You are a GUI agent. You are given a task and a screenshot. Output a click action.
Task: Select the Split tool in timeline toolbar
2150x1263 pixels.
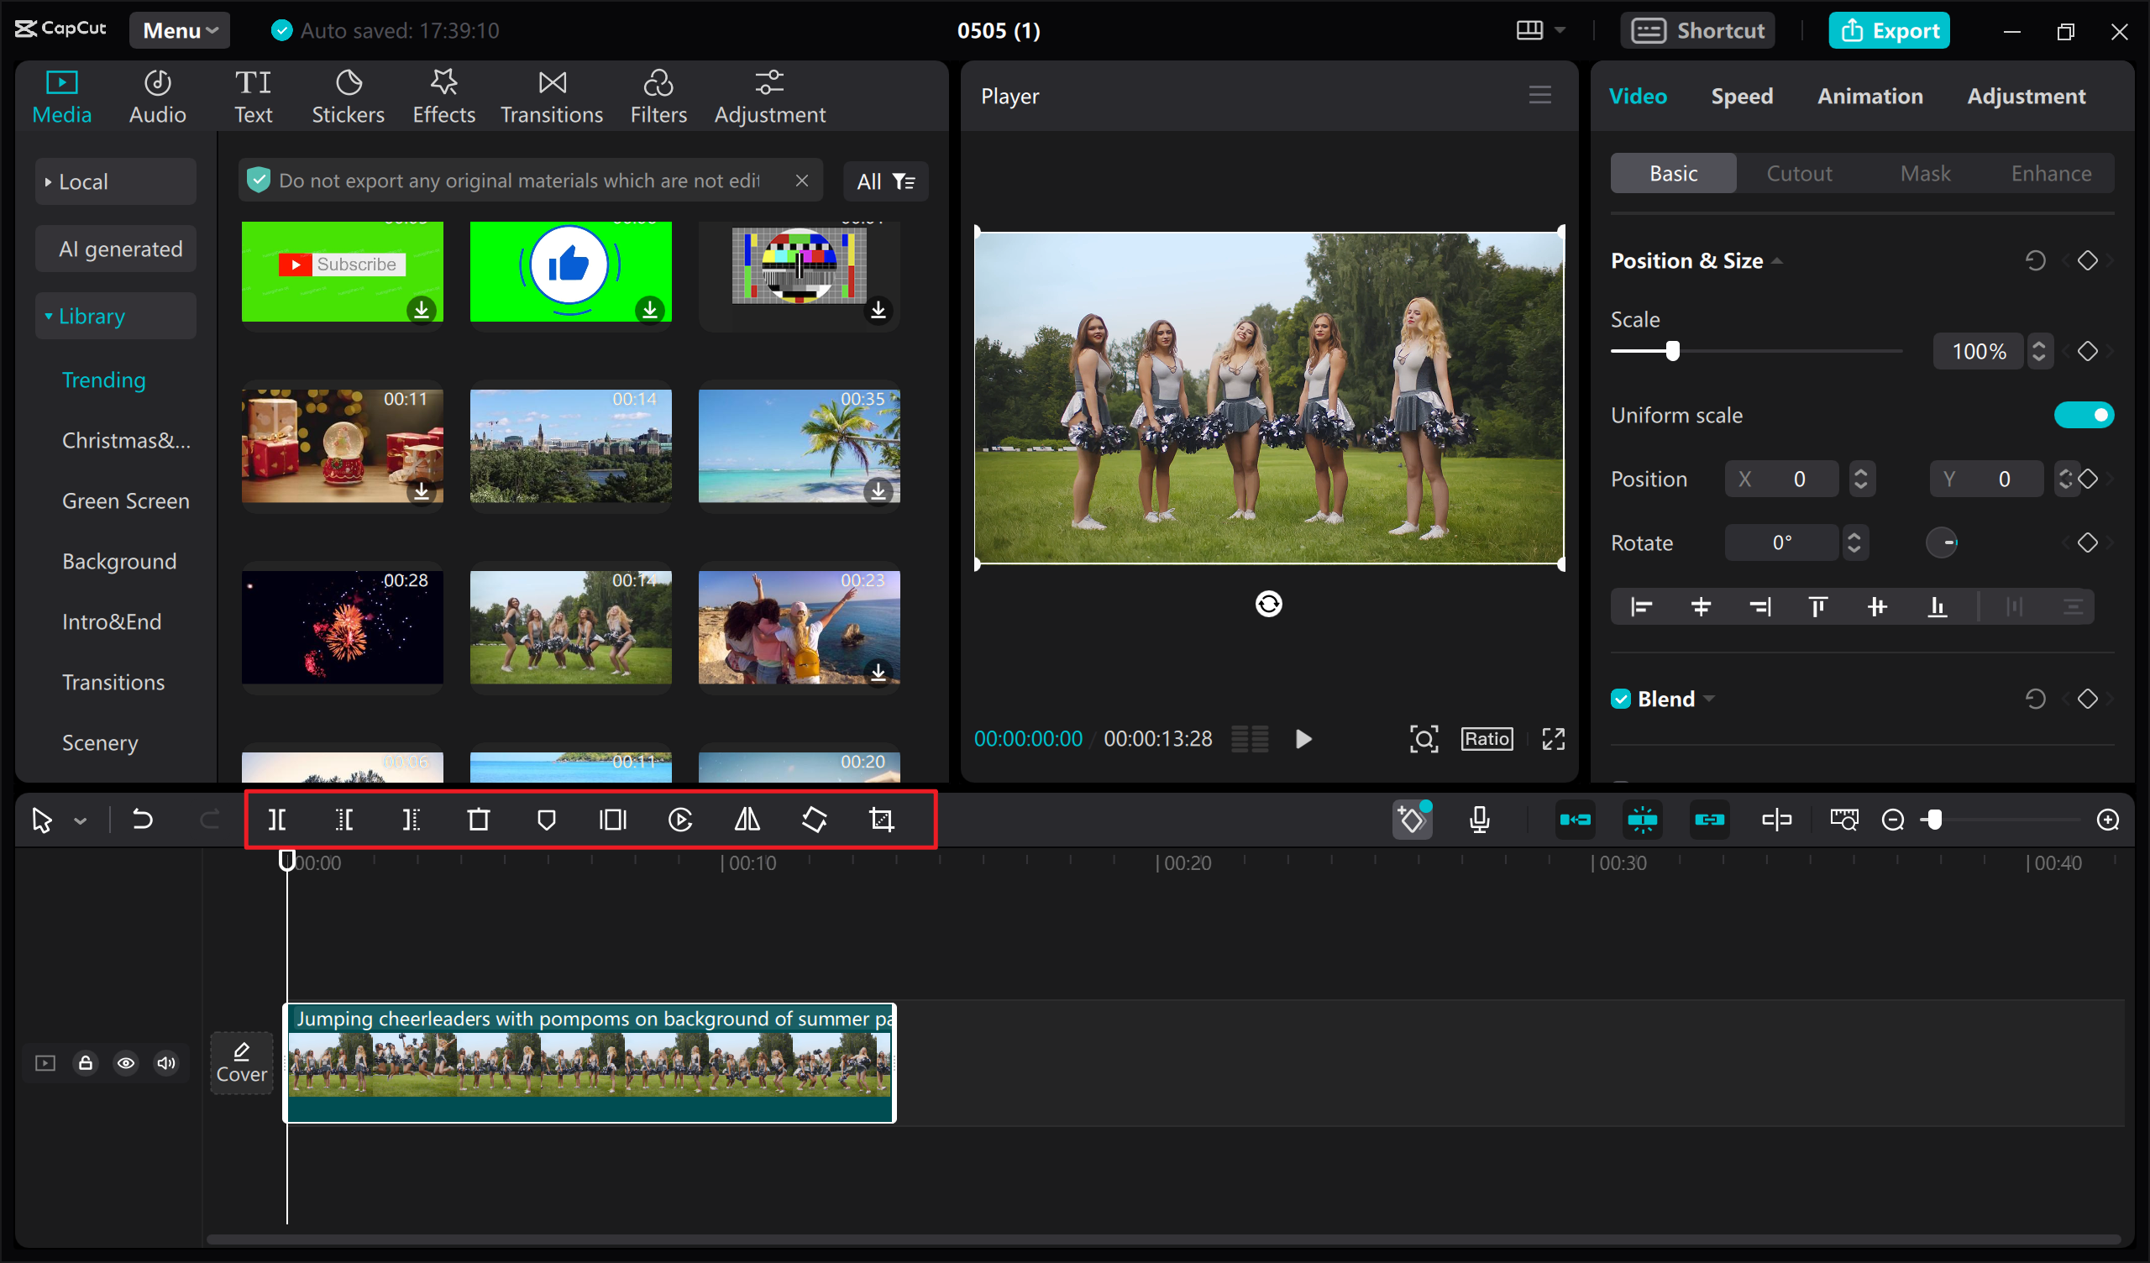point(277,820)
